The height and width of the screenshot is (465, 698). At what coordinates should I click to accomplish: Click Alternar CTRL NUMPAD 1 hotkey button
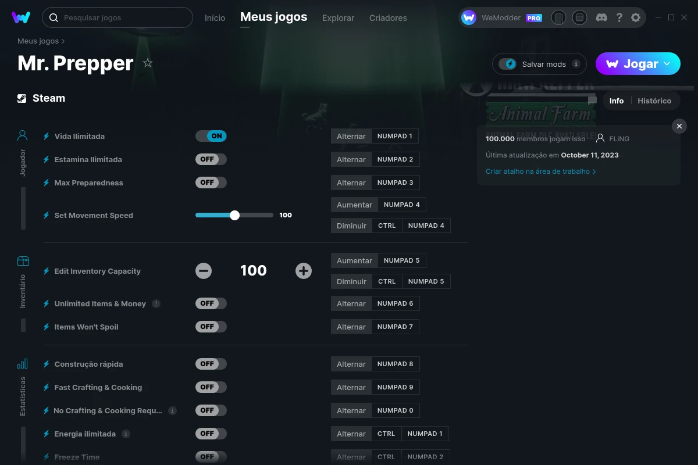(x=390, y=434)
